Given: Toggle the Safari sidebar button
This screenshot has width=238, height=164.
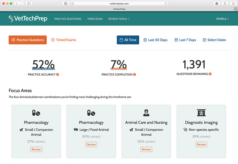Looking at the screenshot, I should tap(29, 4).
